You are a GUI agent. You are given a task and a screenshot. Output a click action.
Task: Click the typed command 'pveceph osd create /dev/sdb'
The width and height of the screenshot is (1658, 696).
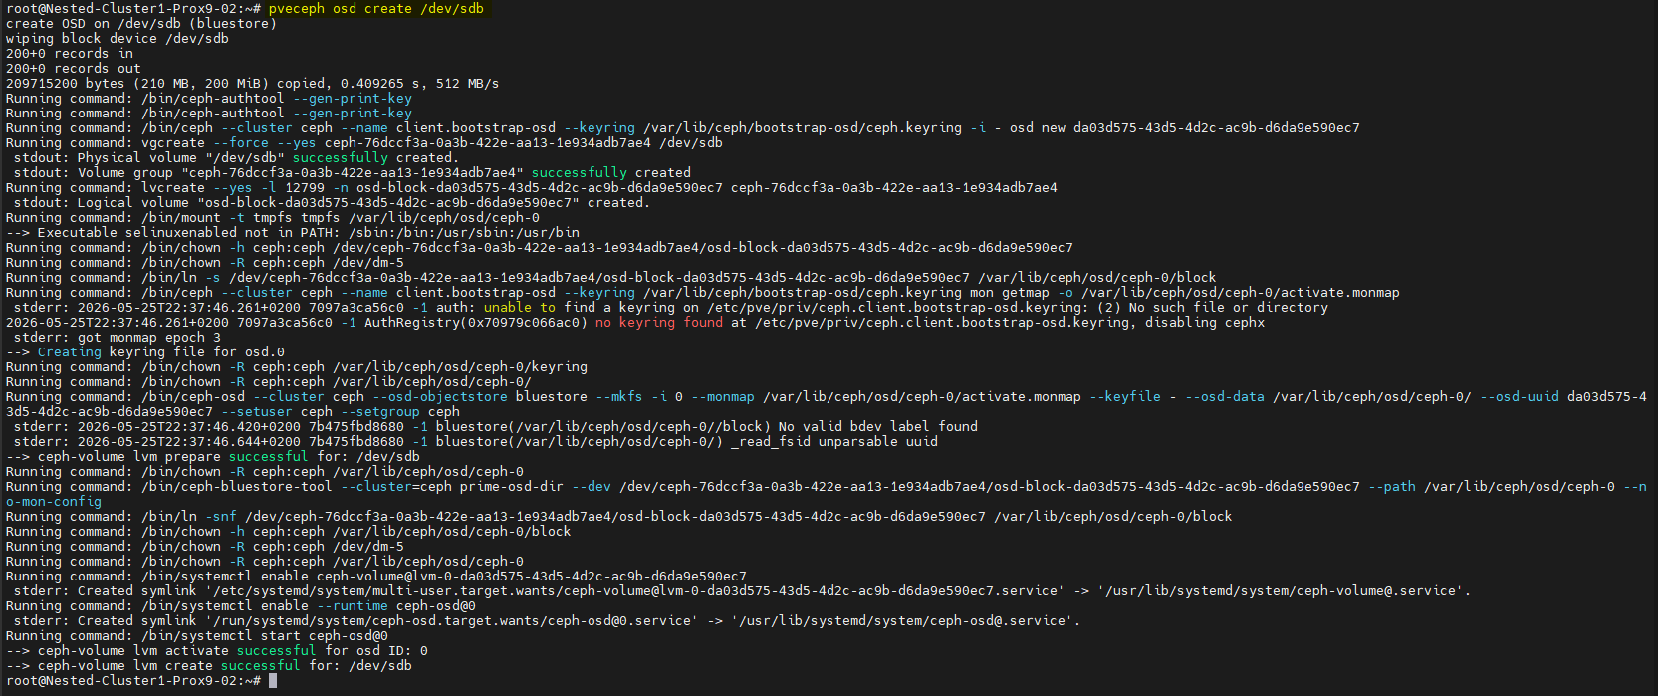(x=375, y=8)
